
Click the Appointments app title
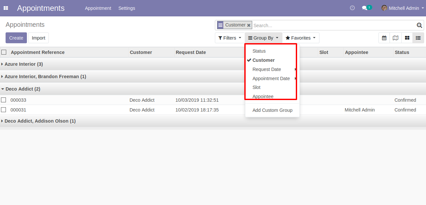point(41,8)
